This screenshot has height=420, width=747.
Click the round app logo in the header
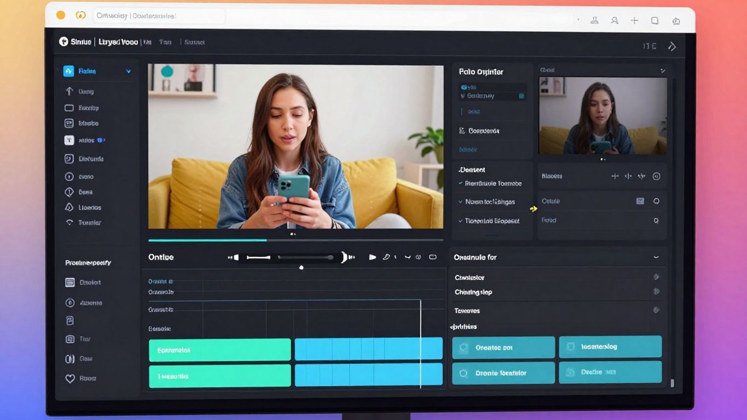[63, 42]
